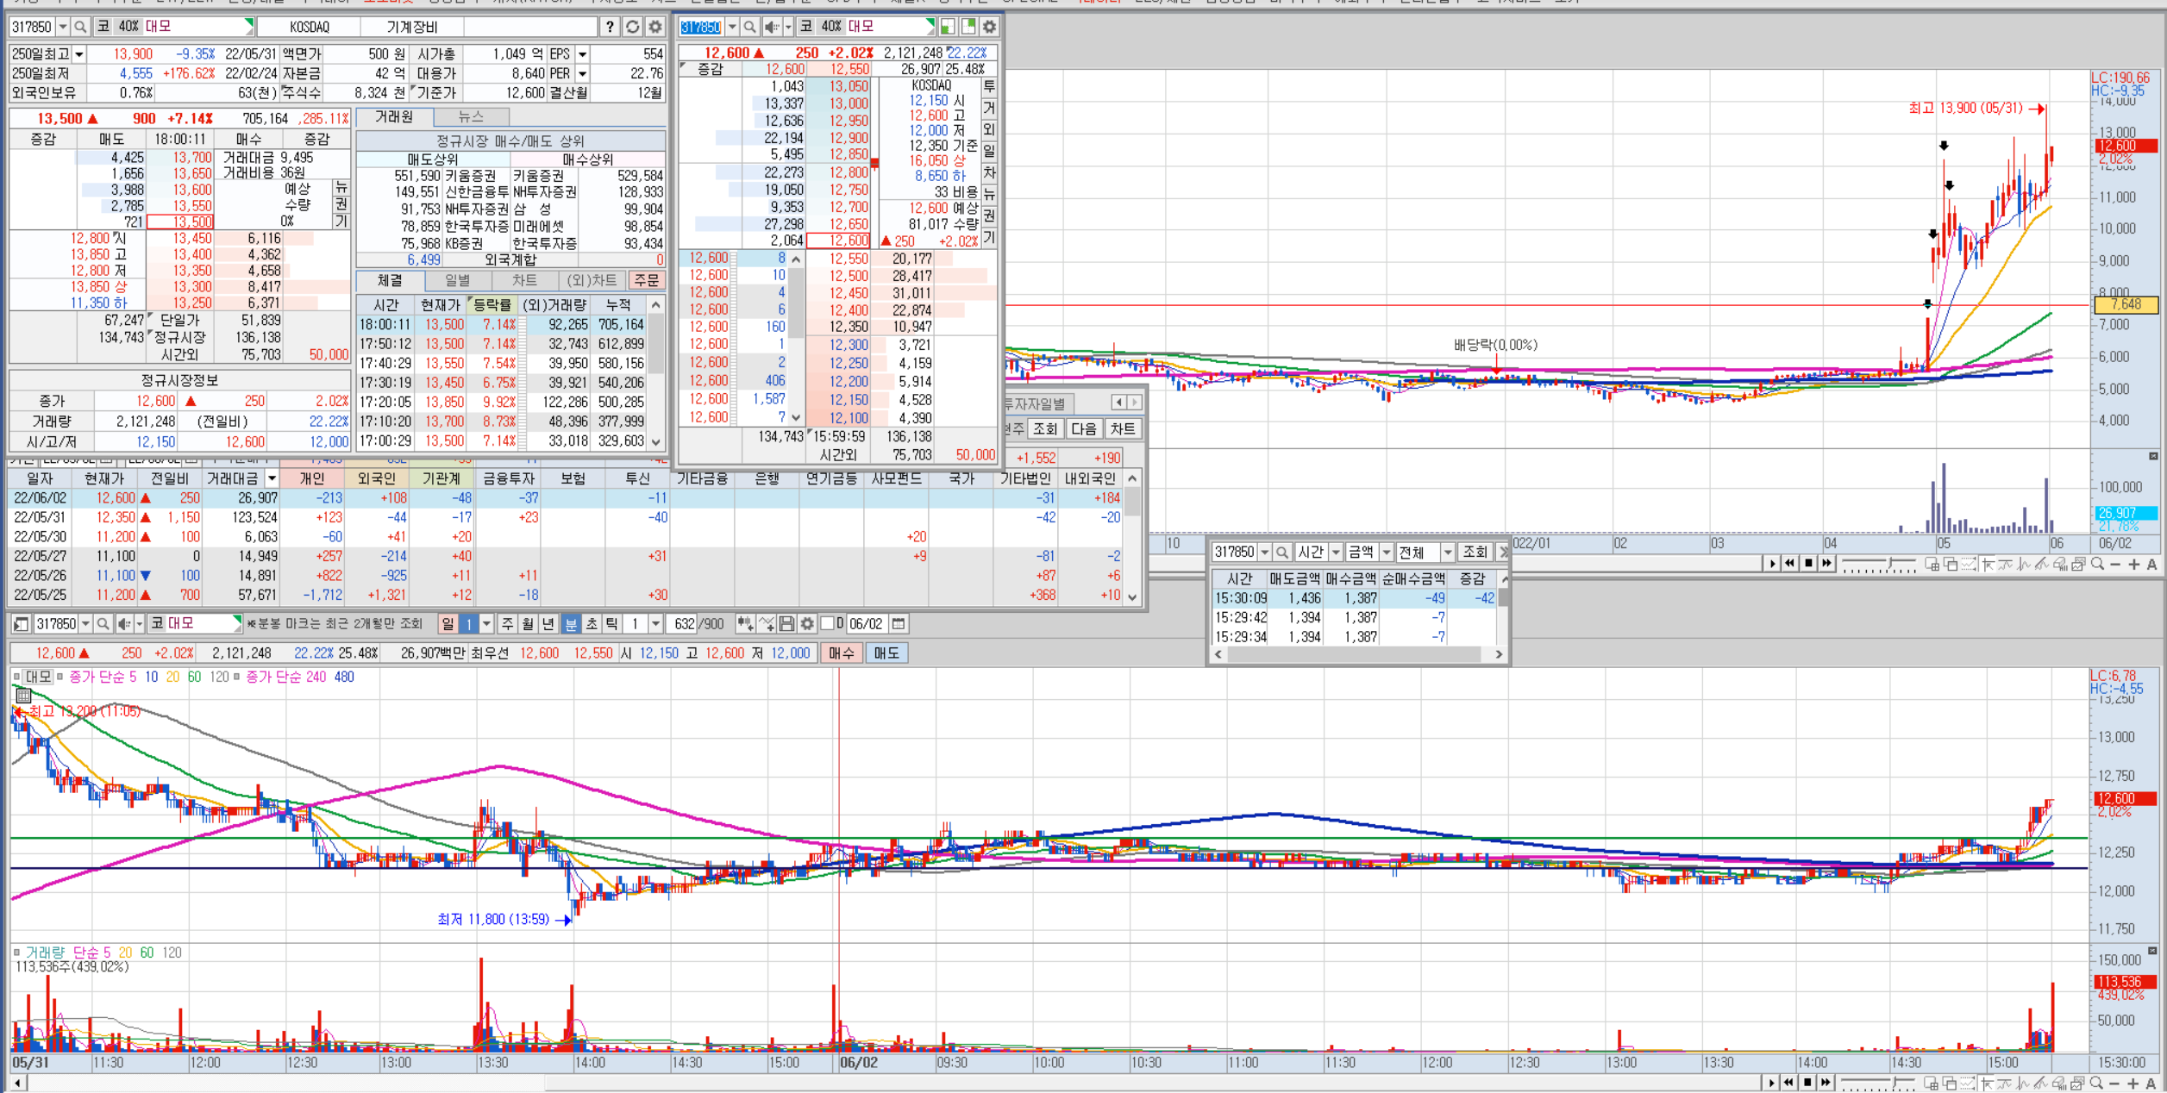Open calendar picker next to 06/02 date

pos(899,623)
